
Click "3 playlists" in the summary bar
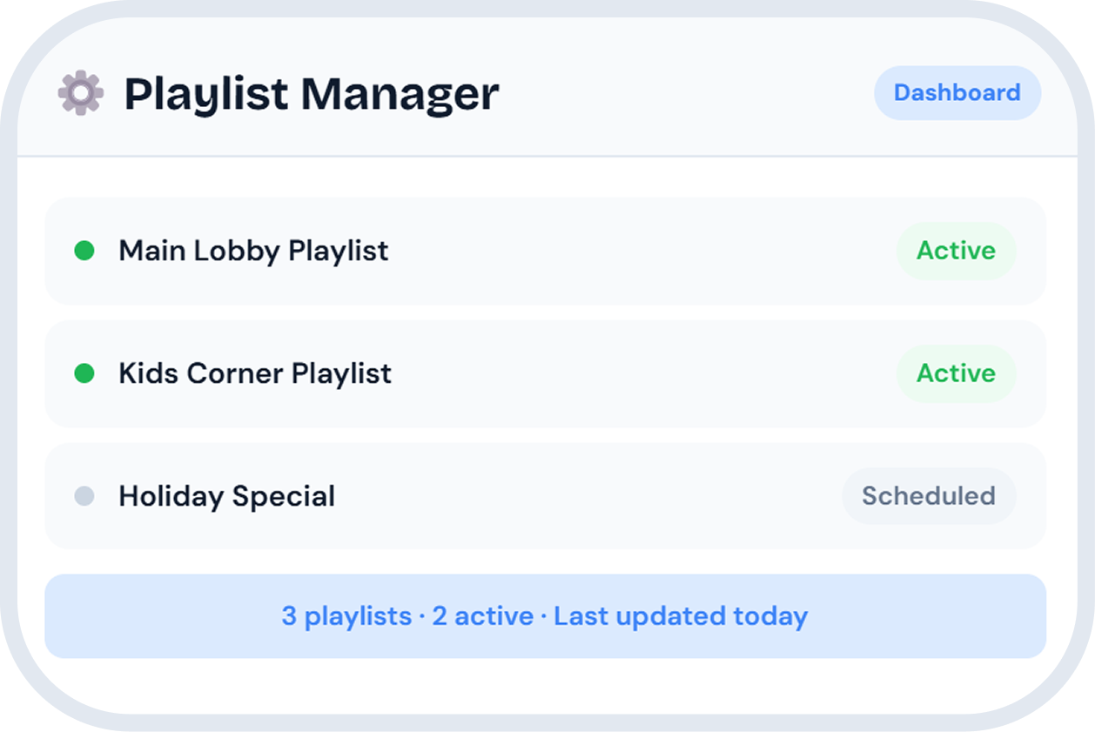click(x=346, y=617)
